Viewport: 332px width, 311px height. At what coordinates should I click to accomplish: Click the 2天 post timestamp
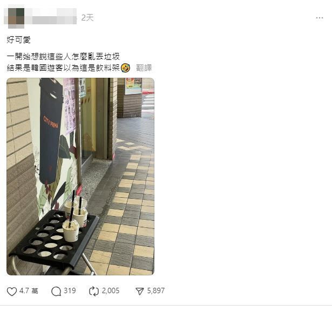coord(87,18)
